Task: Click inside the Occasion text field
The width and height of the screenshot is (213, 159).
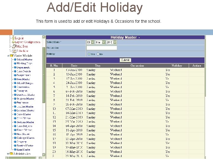Action: click(101, 48)
